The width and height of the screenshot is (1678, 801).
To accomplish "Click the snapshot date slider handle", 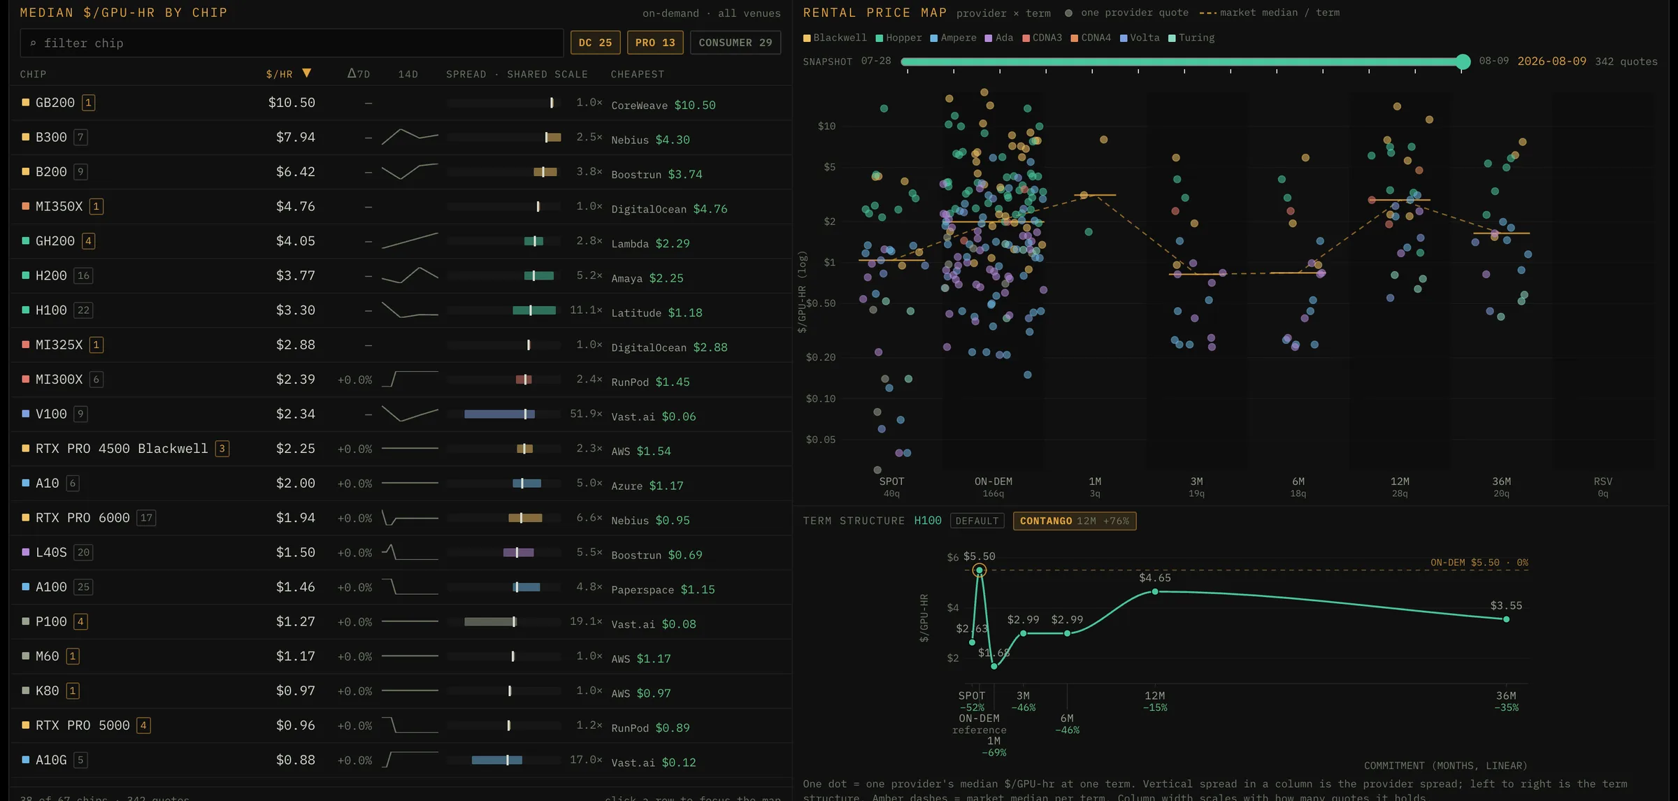I will pos(1463,62).
